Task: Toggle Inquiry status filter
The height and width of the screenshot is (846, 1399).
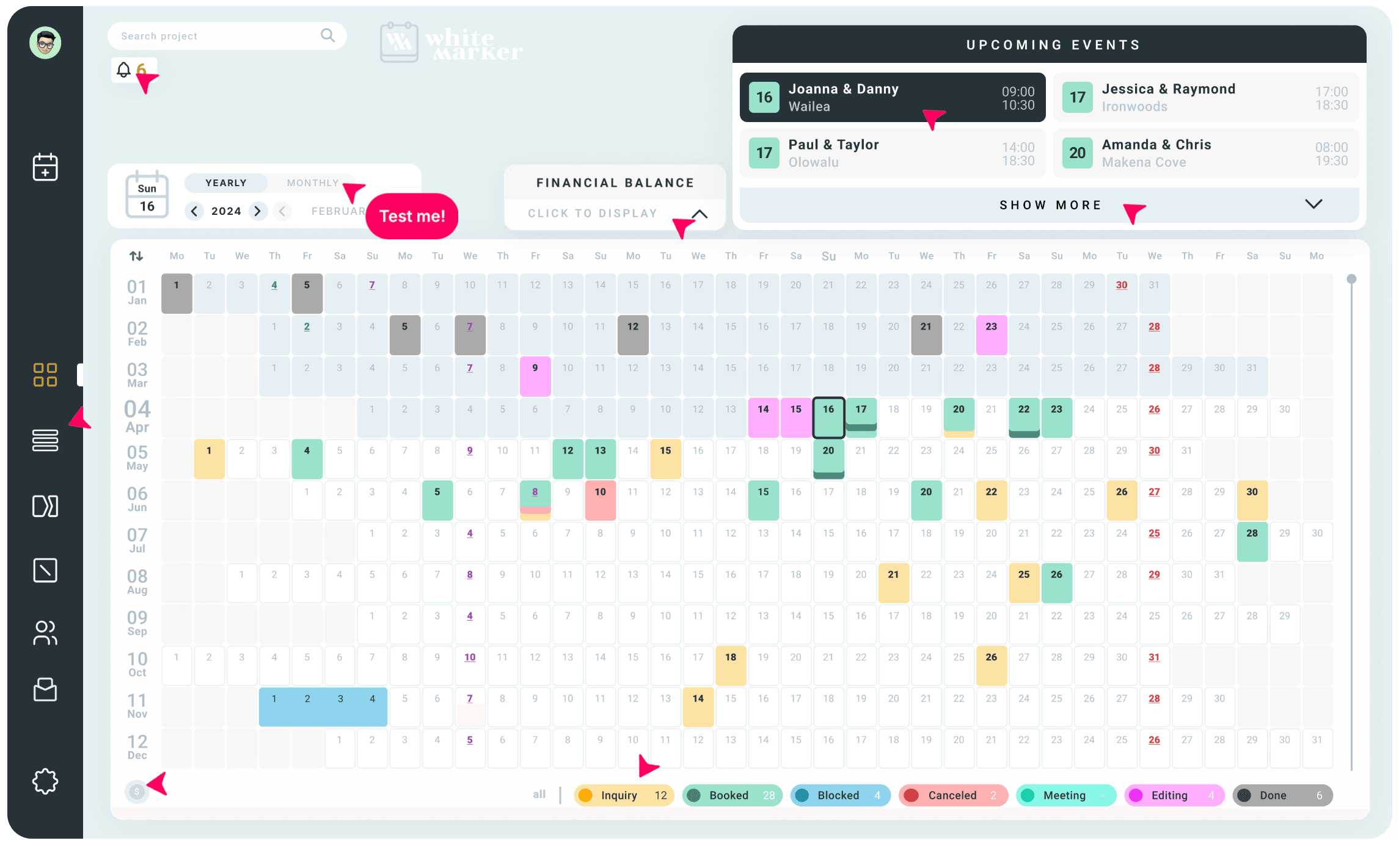Action: pos(624,795)
